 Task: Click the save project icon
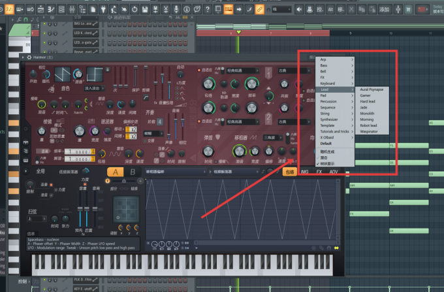145,9
